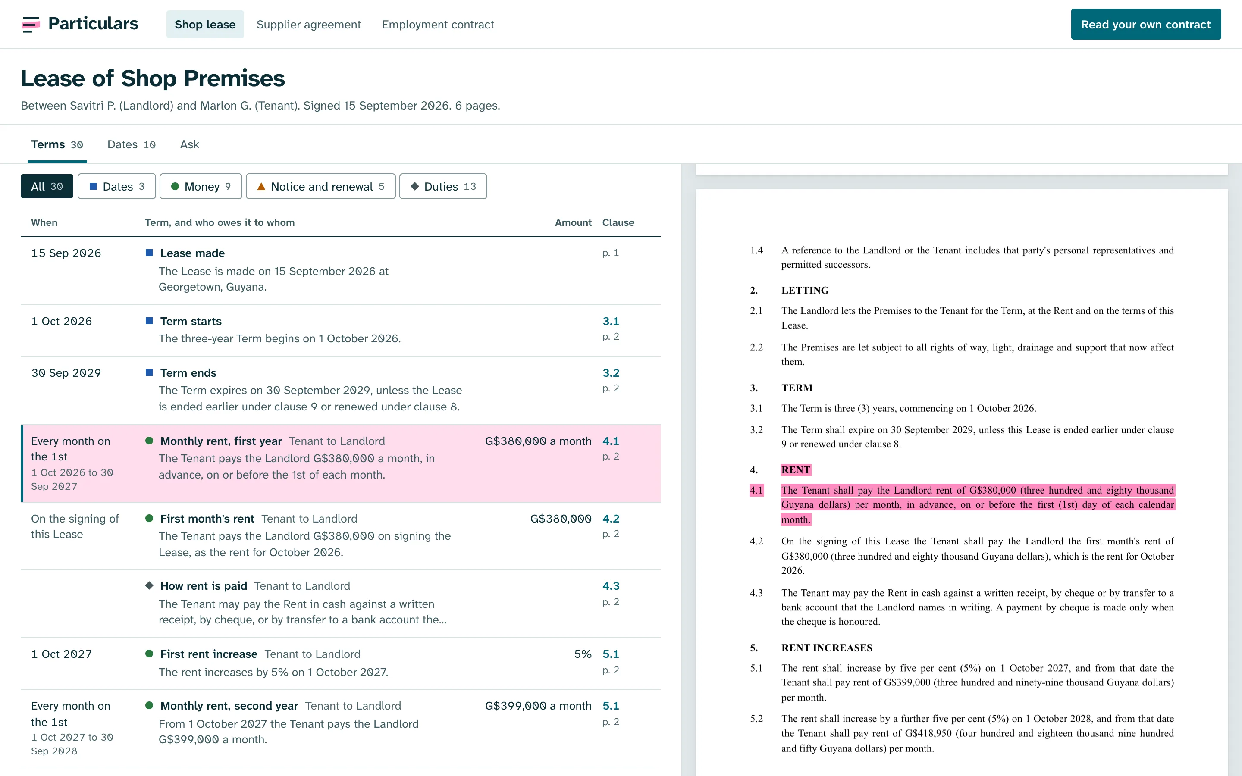Click the Clause column header
Viewport: 1242px width, 776px height.
[618, 223]
